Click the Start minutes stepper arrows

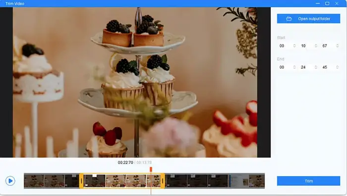(x=294, y=46)
